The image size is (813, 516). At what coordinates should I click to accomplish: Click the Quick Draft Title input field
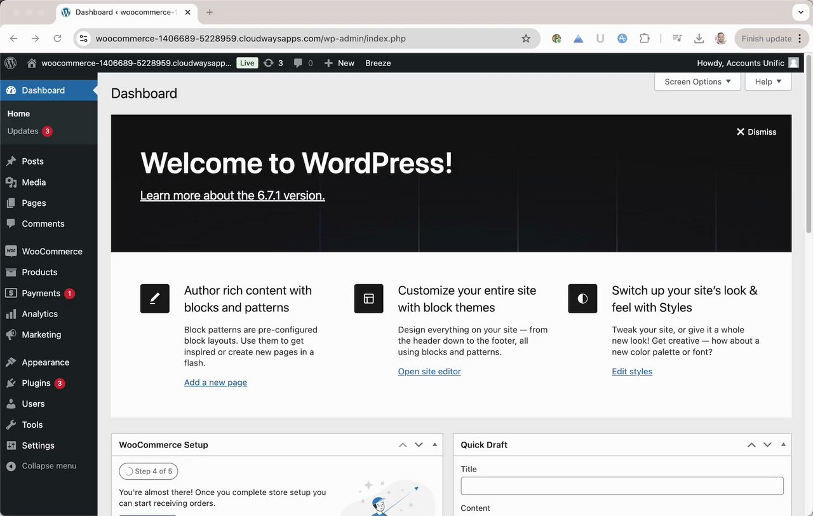[622, 486]
